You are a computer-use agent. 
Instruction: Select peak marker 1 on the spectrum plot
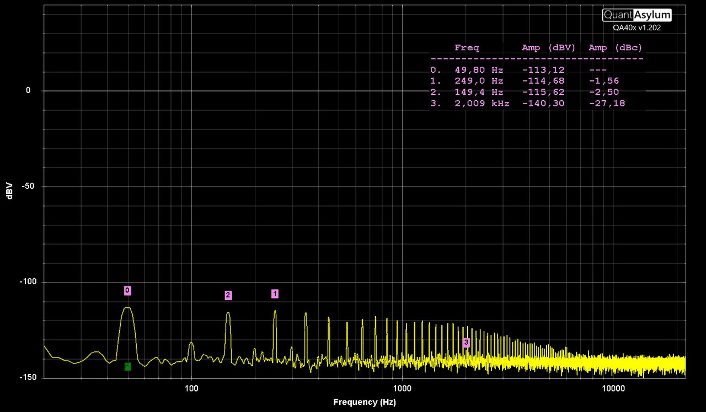(x=275, y=294)
